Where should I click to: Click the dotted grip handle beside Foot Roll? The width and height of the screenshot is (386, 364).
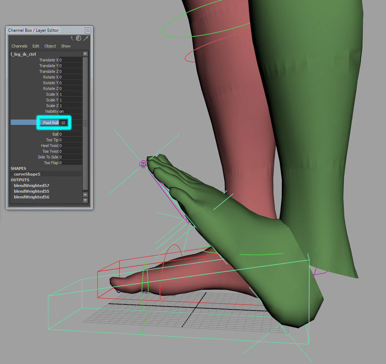coord(85,123)
